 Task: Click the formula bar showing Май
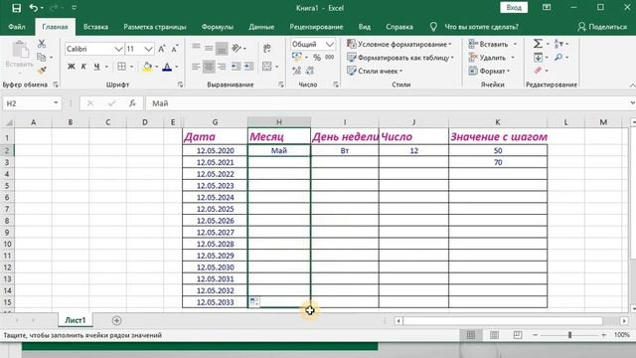coord(390,103)
